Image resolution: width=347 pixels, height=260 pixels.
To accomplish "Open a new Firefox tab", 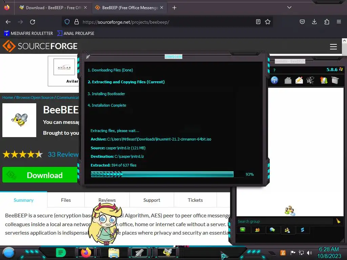I will click(175, 8).
